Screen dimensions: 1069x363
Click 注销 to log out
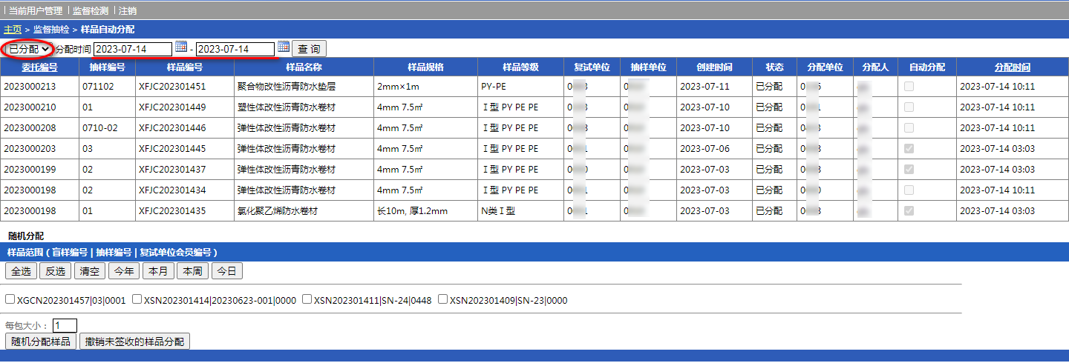128,11
